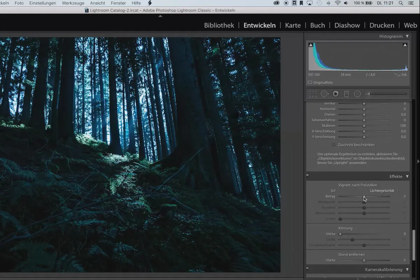Open the script menu icon
The height and width of the screenshot is (280, 420).
(x=150, y=3)
